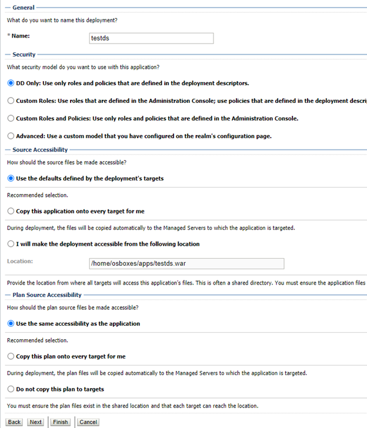Click 'During deployment, the plan files will be copied' note
The image size is (367, 428).
(x=157, y=373)
